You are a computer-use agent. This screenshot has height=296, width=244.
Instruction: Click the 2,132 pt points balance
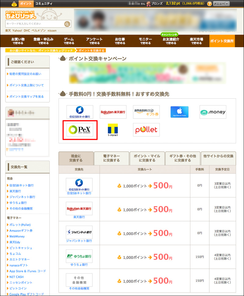coord(173,3)
